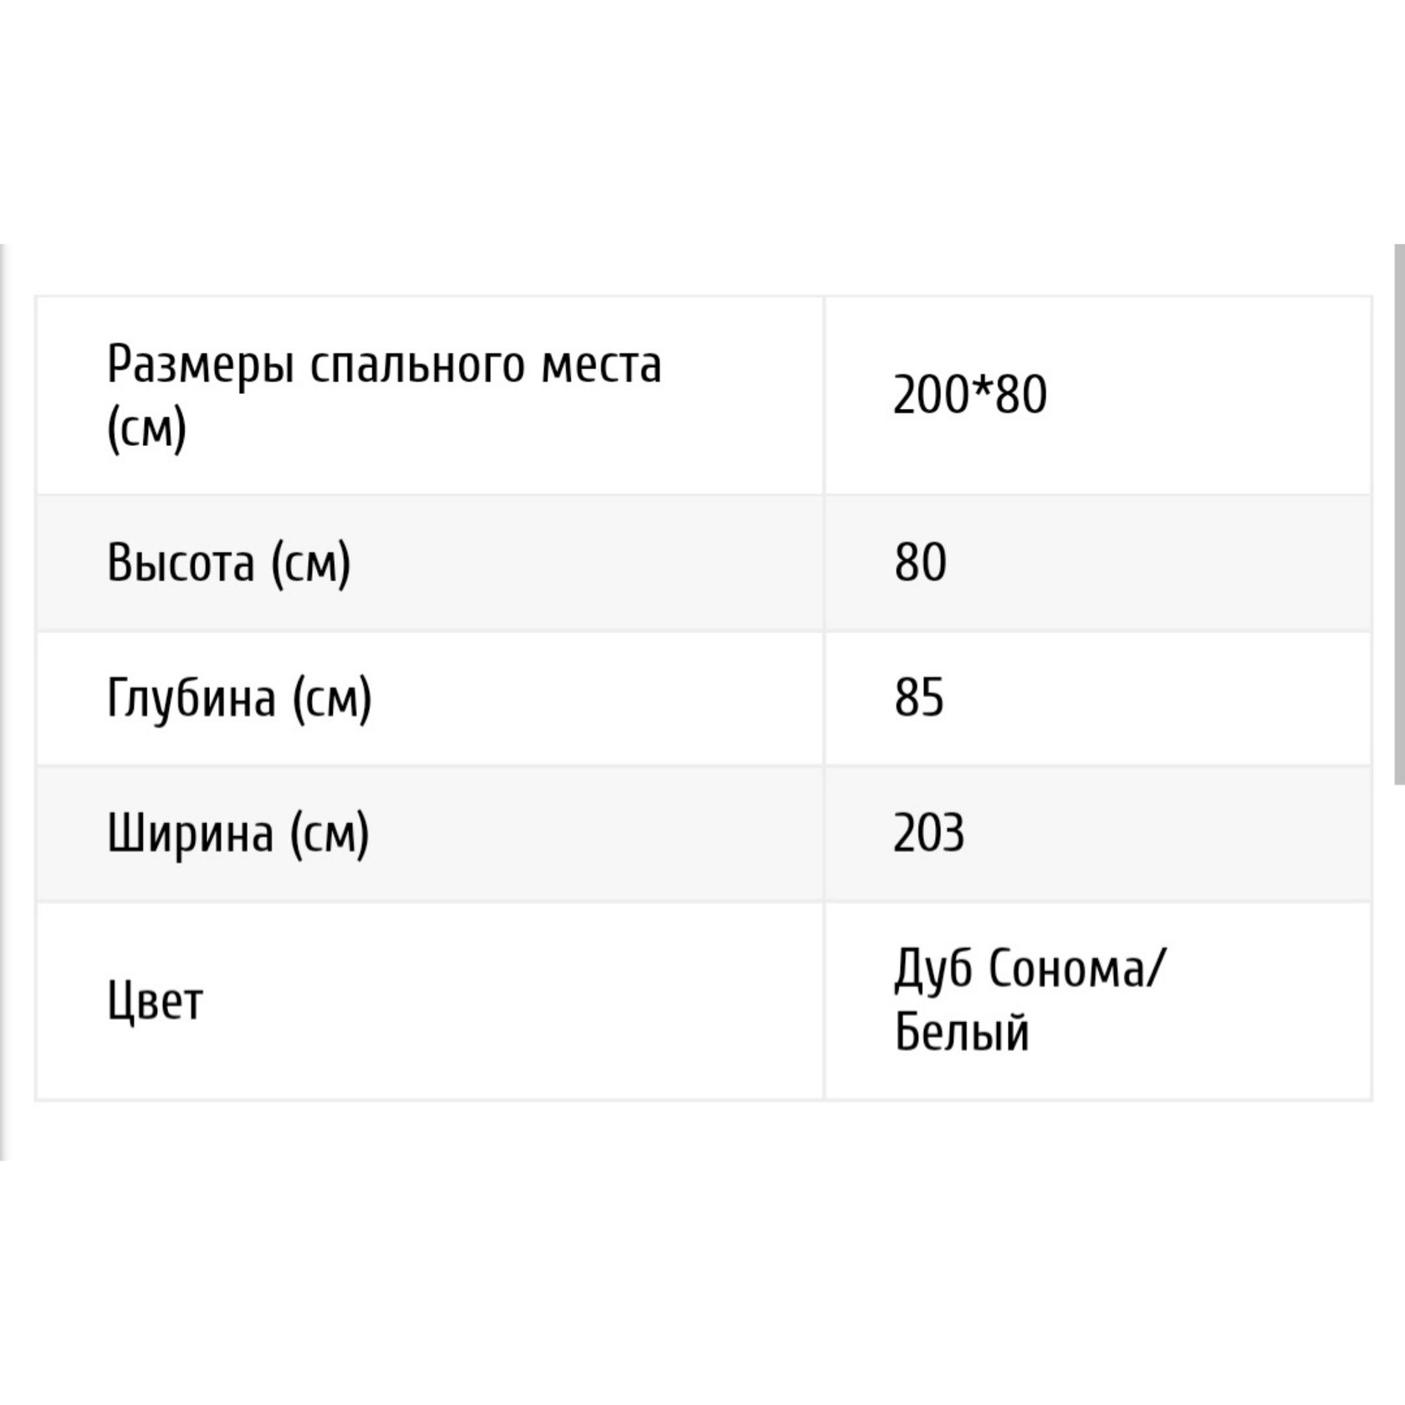Click the word 'Глубина' in the table
This screenshot has height=1405, width=1405.
point(192,698)
